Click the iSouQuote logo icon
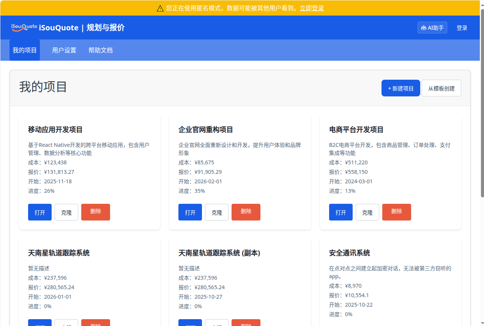 (x=24, y=27)
